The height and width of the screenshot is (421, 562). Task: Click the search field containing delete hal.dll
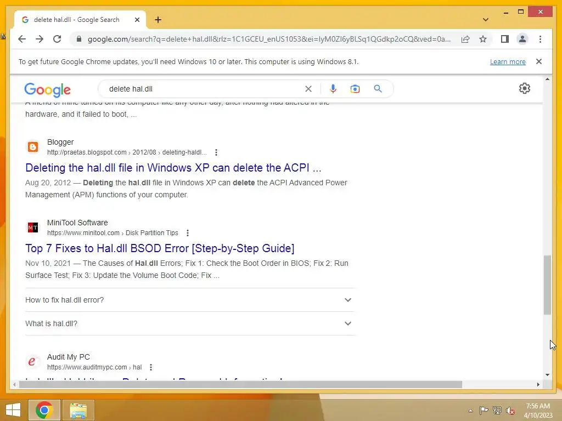(x=204, y=89)
